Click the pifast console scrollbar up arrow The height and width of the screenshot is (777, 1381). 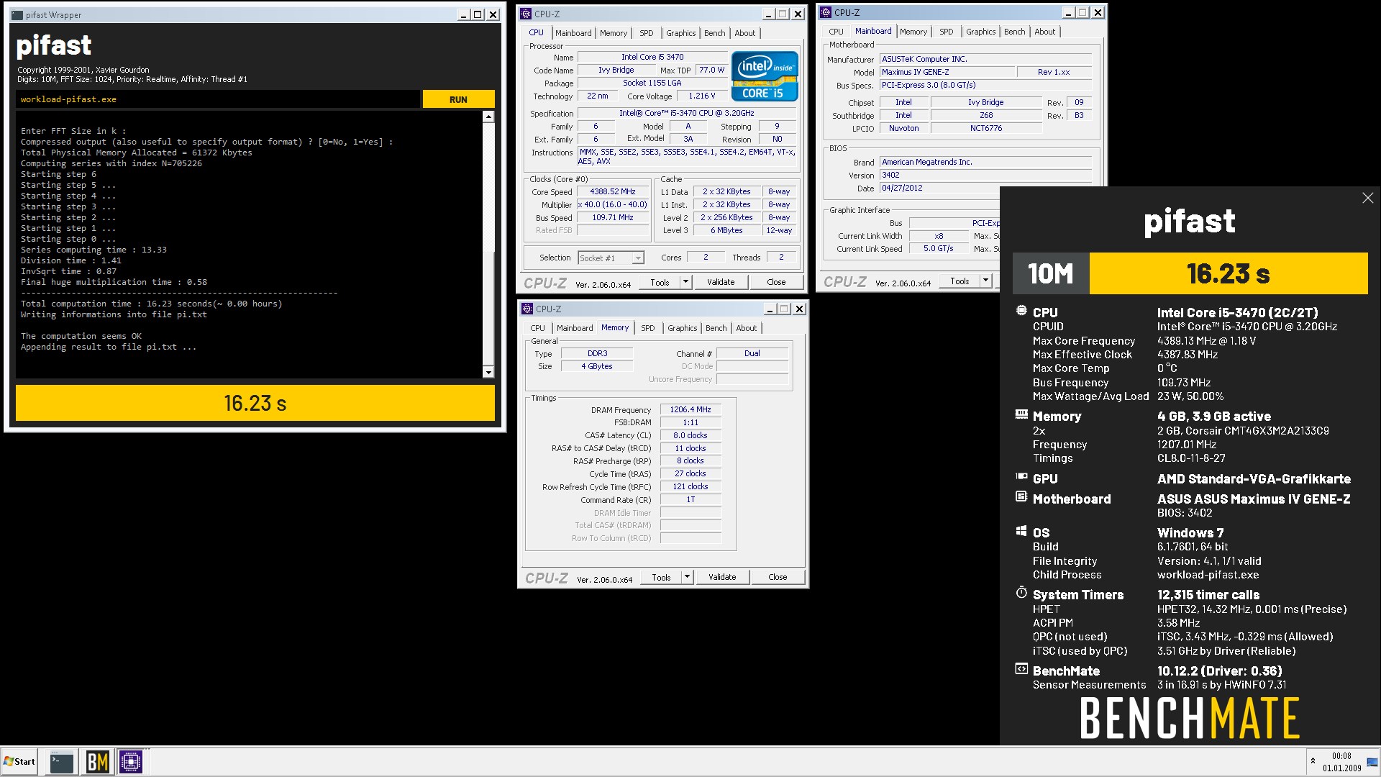[488, 117]
